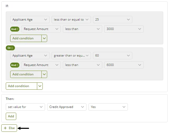Open the 'greater than or equ...' operator dropdown

71,56
